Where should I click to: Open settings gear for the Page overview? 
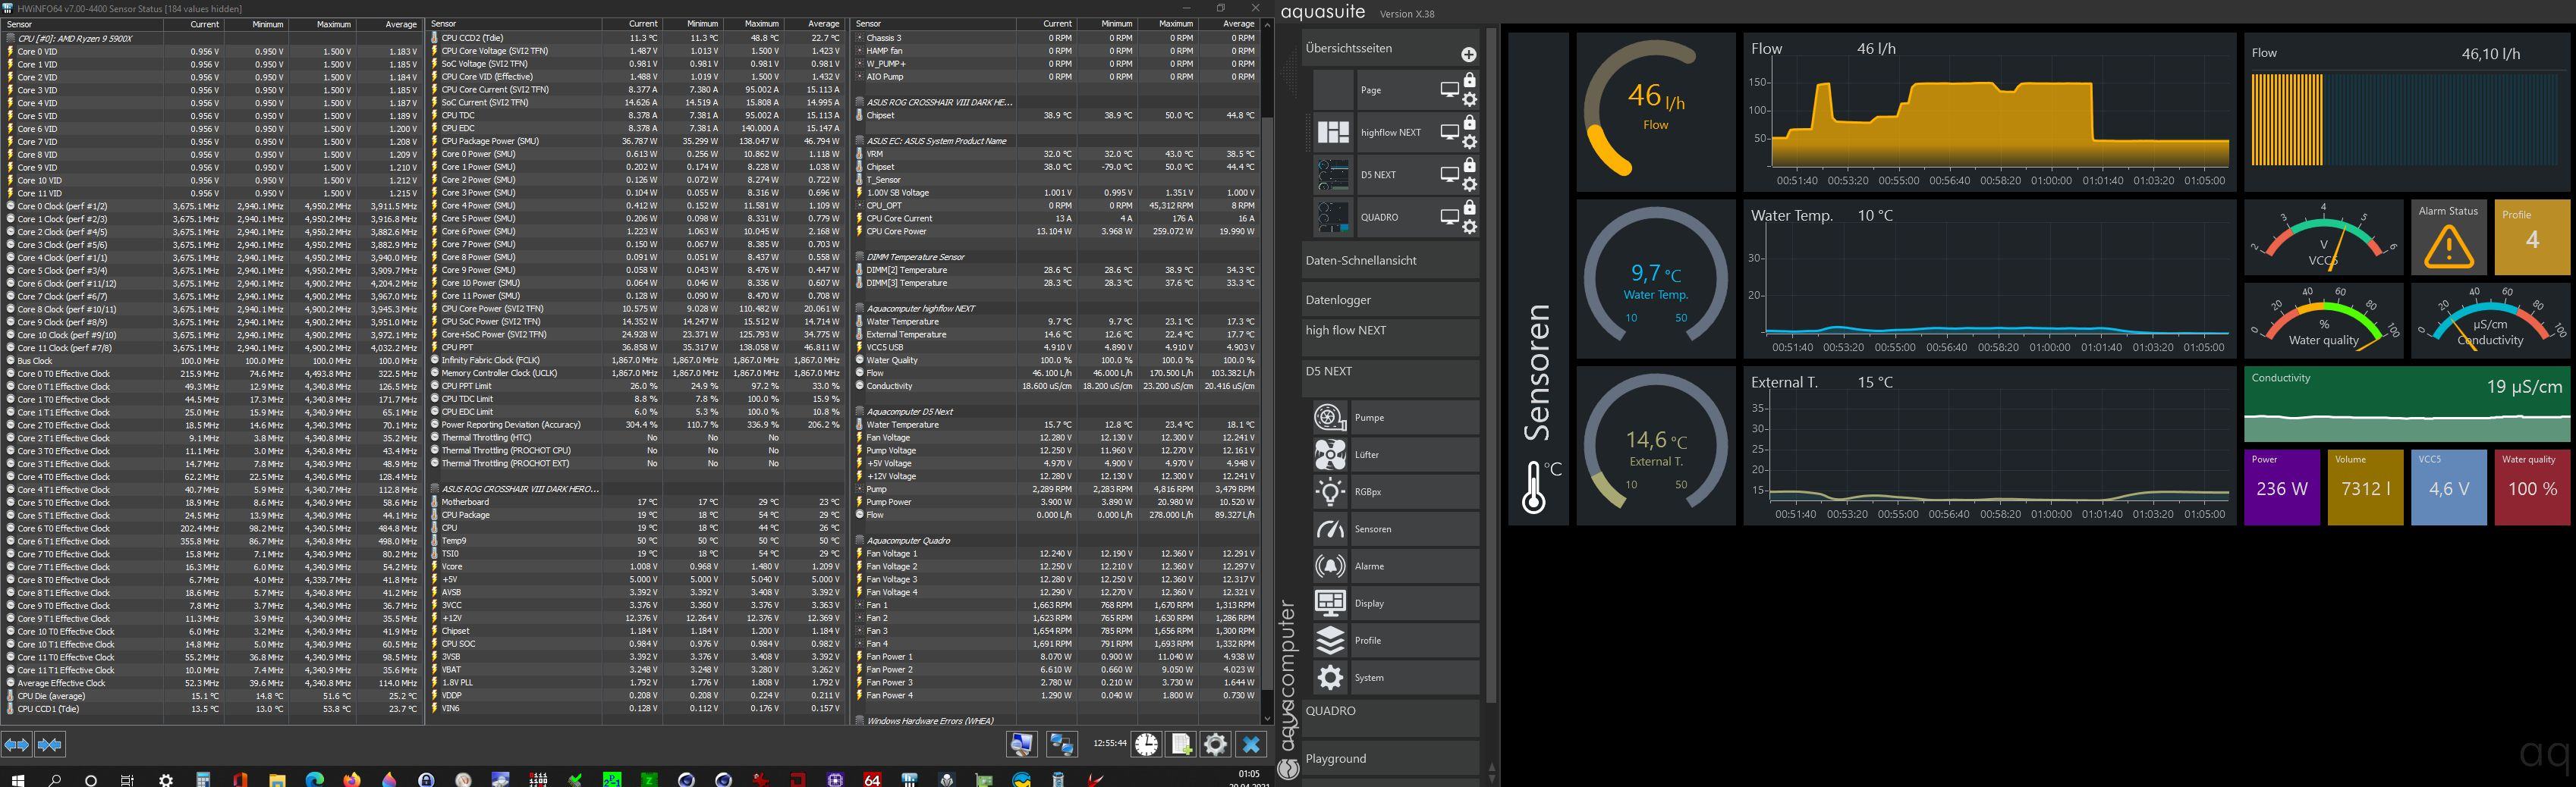click(x=1469, y=100)
